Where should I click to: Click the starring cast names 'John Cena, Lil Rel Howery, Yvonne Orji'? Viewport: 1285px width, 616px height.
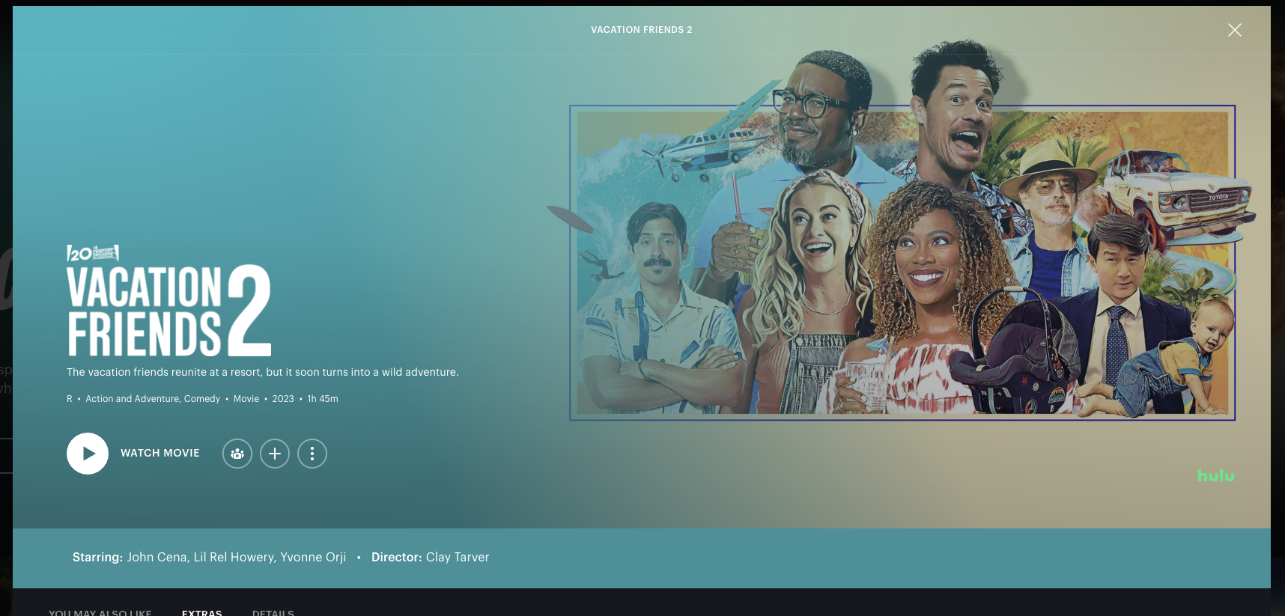tap(237, 557)
